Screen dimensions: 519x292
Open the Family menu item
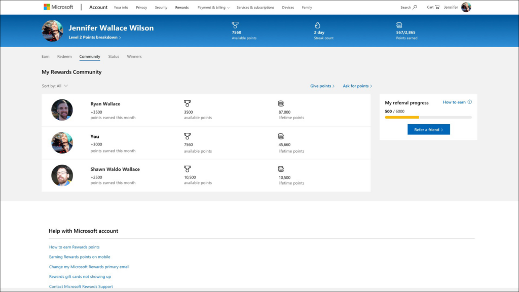307,7
